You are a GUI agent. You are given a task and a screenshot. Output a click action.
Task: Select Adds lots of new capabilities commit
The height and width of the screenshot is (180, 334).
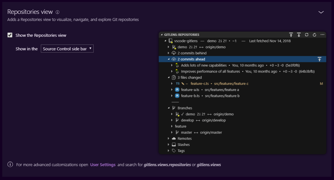203,65
